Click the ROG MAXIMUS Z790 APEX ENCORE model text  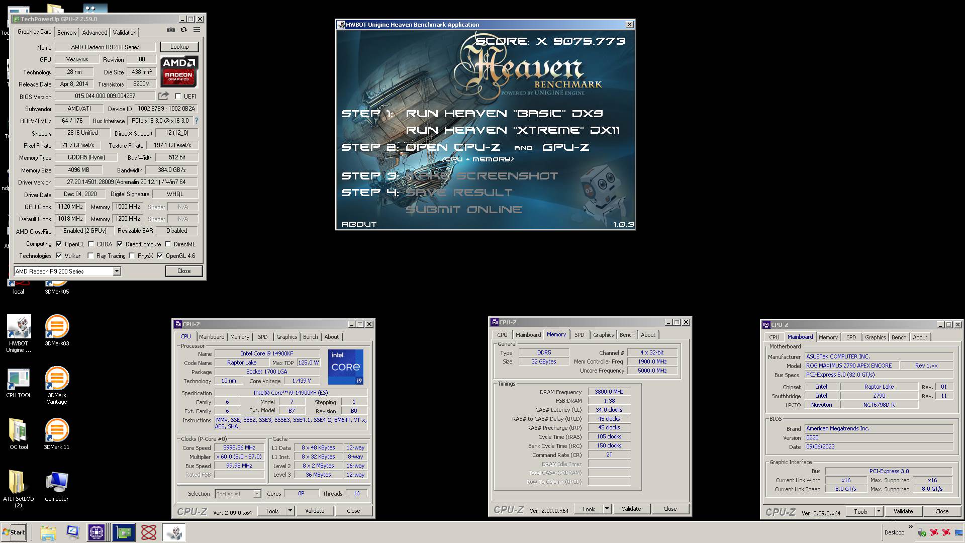coord(848,366)
